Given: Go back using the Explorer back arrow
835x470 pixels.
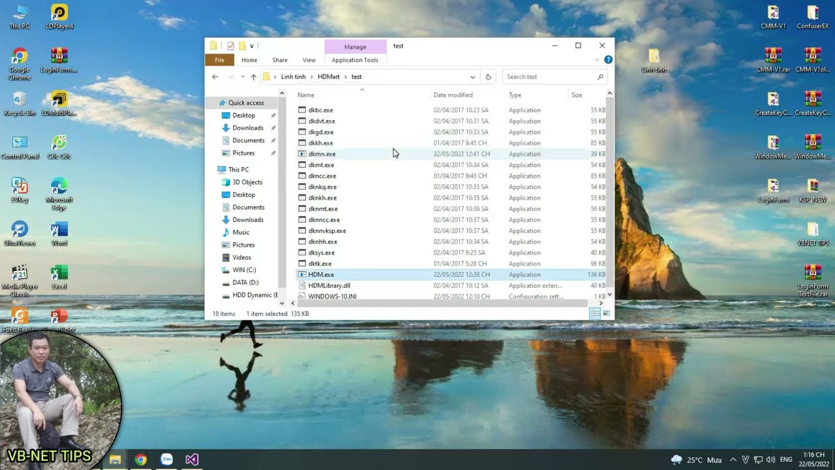Looking at the screenshot, I should [x=215, y=77].
